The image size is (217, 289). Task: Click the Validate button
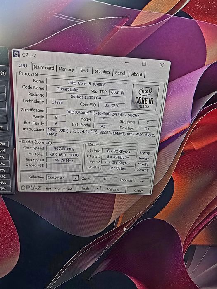point(114,190)
